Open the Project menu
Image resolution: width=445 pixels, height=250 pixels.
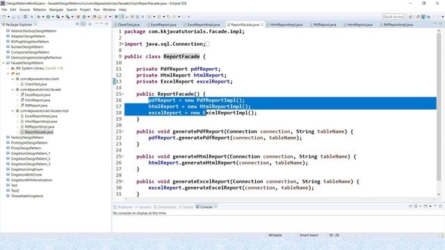(85, 10)
